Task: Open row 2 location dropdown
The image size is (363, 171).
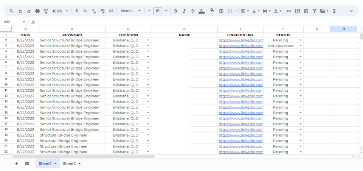Action: pos(148,40)
